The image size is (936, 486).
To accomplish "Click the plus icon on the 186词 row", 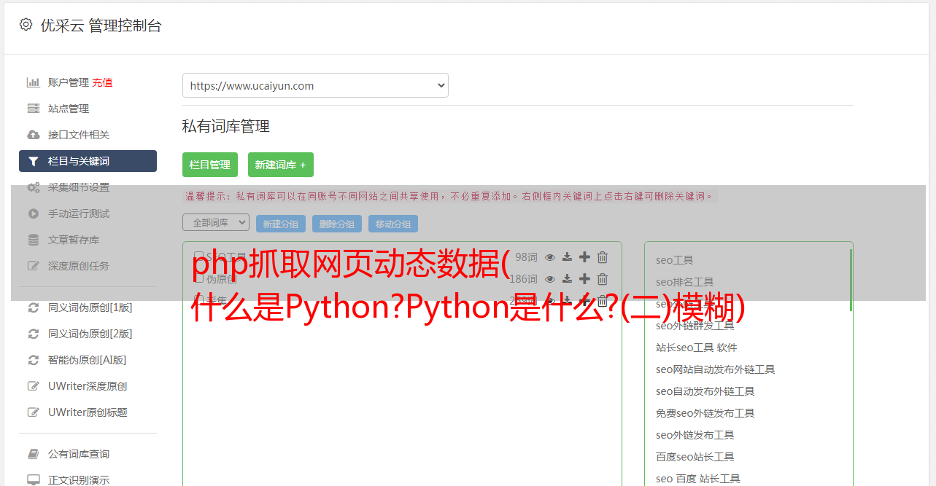I will pos(584,279).
